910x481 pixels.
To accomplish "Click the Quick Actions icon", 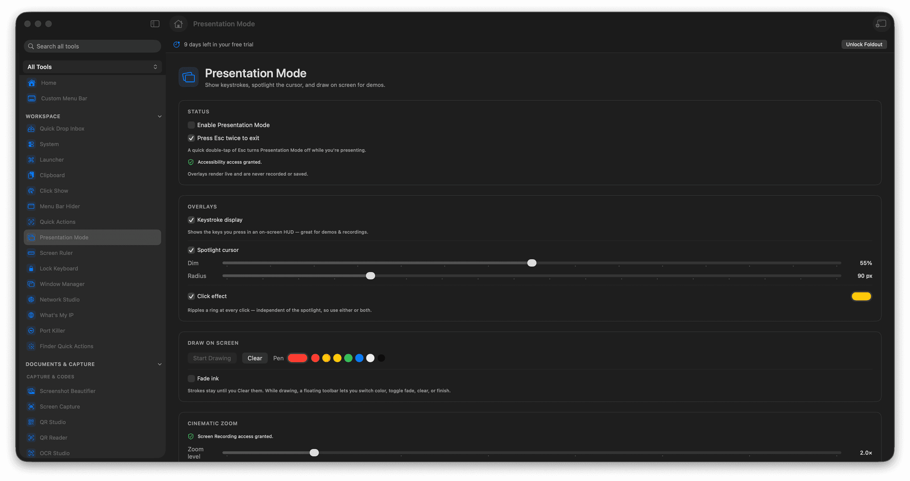I will [31, 222].
